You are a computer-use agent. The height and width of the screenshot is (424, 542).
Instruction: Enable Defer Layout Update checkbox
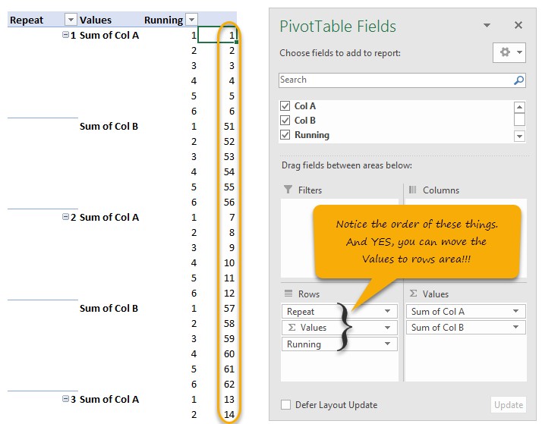click(x=285, y=405)
